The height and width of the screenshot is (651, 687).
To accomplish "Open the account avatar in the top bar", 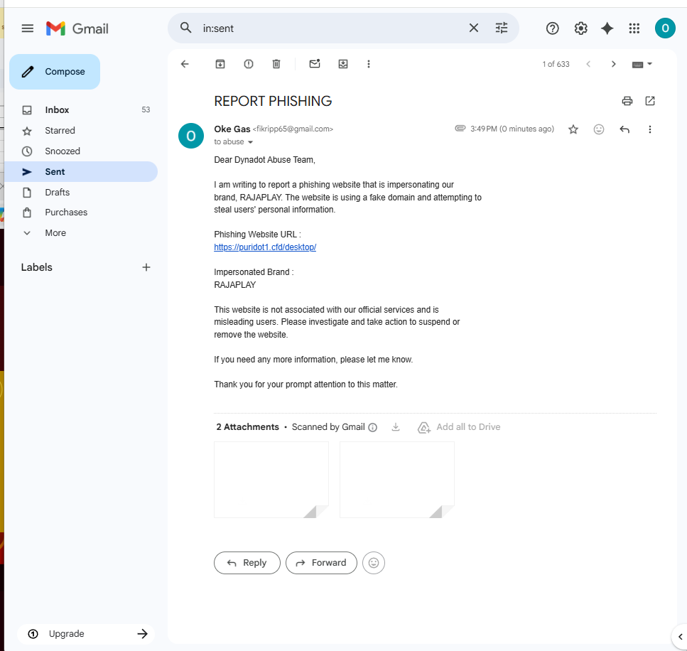I will tap(665, 28).
